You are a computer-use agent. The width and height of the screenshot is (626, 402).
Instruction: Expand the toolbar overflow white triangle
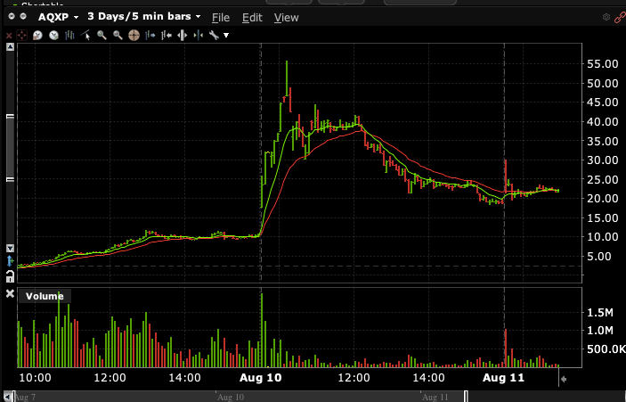(x=226, y=36)
